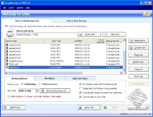Image resolution: width=153 pixels, height=117 pixels.
Task: Click the file icon of Title01.prtl
Action: click(7, 64)
